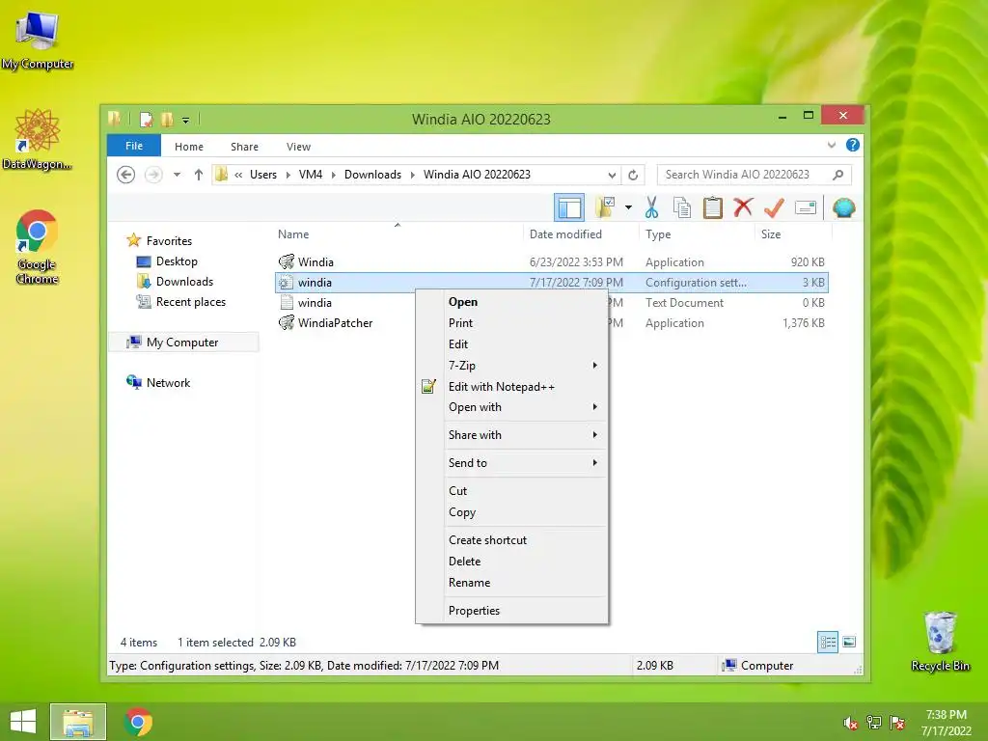Click the New folder quick access icon
The width and height of the screenshot is (988, 741).
pos(167,119)
